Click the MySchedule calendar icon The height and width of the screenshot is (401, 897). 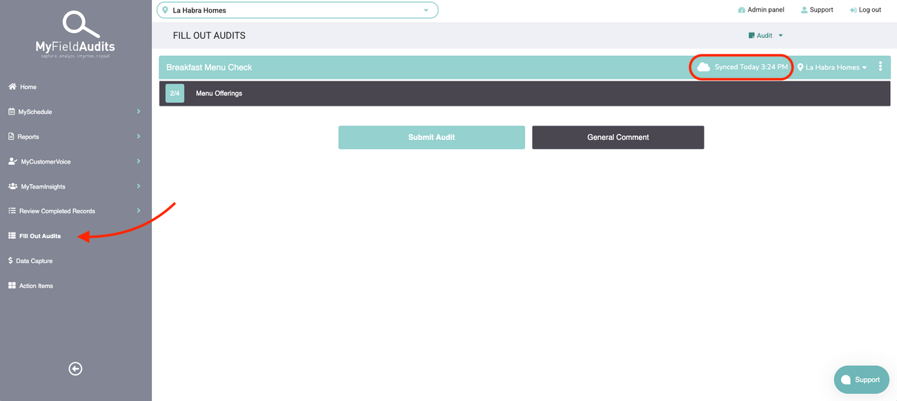click(12, 112)
